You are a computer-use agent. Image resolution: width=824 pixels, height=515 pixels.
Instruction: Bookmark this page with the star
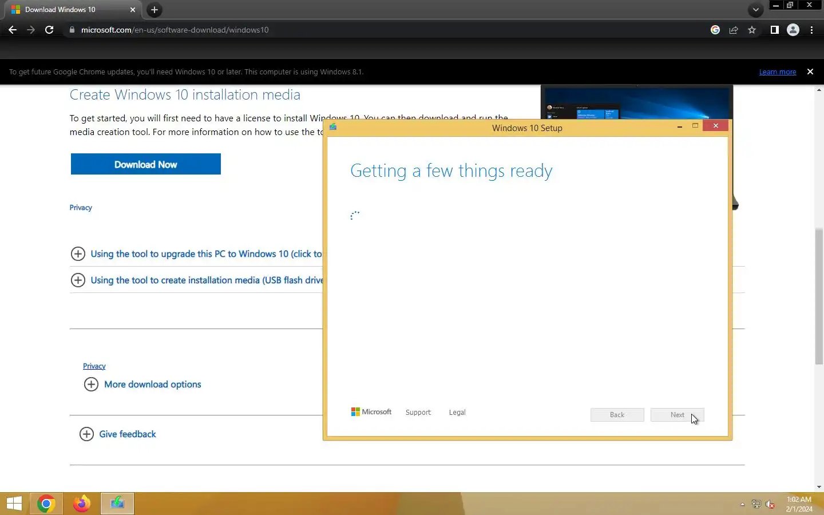752,30
